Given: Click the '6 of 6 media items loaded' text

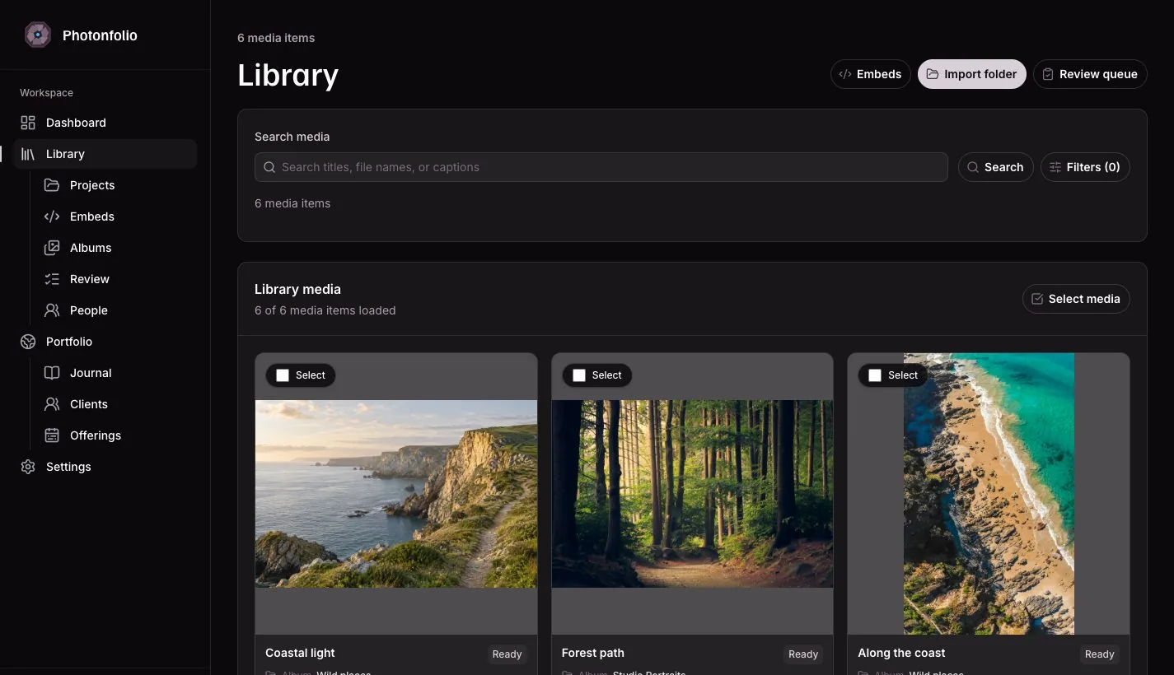Looking at the screenshot, I should pyautogui.click(x=325, y=310).
